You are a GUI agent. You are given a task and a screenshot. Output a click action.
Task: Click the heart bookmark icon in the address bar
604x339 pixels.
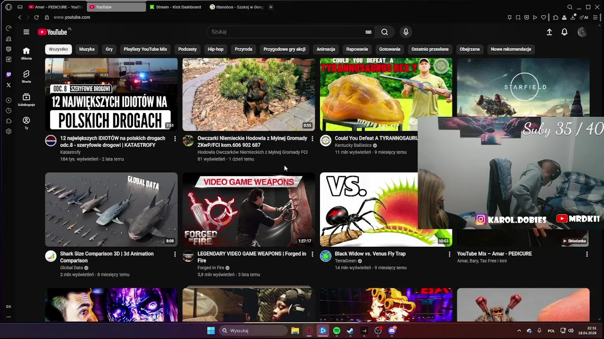(x=544, y=17)
